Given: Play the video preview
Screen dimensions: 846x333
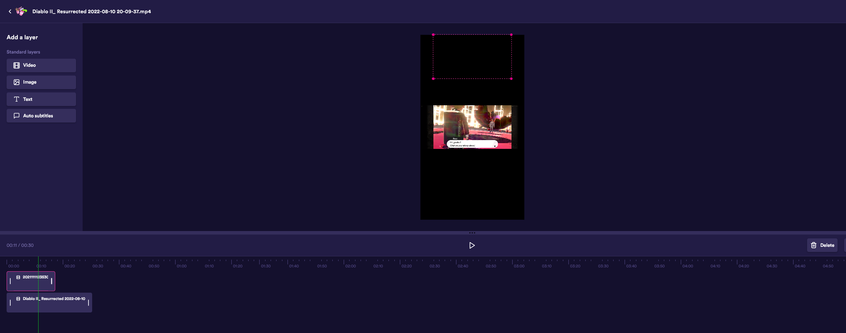Looking at the screenshot, I should pos(472,245).
